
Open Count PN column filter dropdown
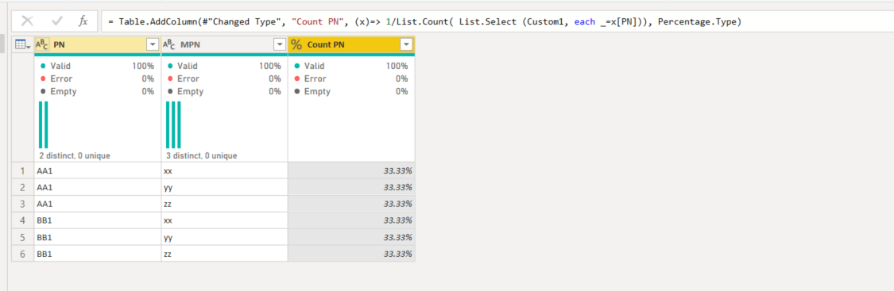click(x=407, y=45)
